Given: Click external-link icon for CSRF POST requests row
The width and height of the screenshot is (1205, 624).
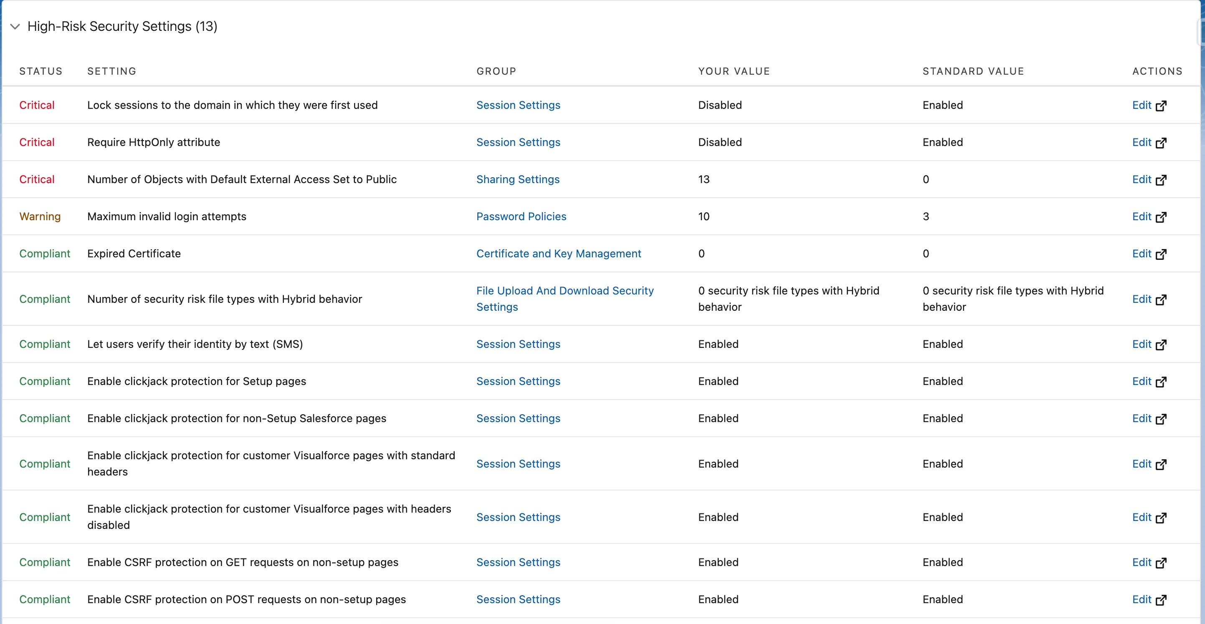Looking at the screenshot, I should (x=1161, y=600).
